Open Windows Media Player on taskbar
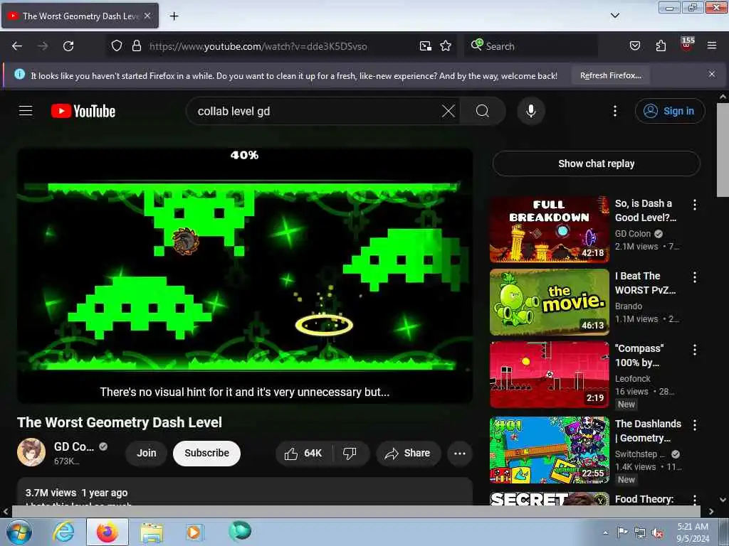This screenshot has width=729, height=546. click(194, 532)
